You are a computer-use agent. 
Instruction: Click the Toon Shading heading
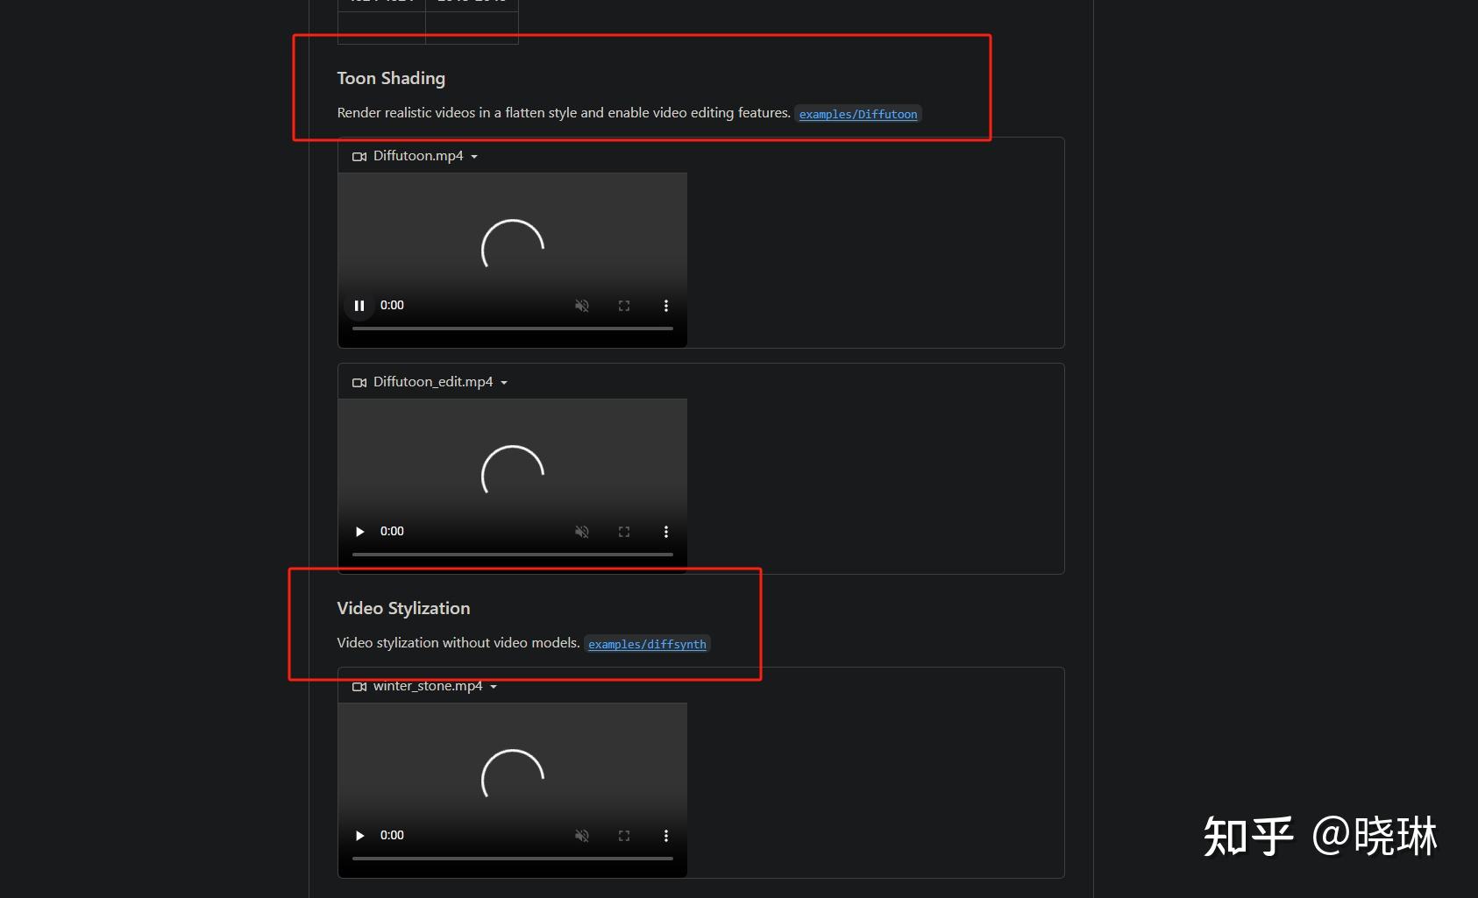point(391,79)
